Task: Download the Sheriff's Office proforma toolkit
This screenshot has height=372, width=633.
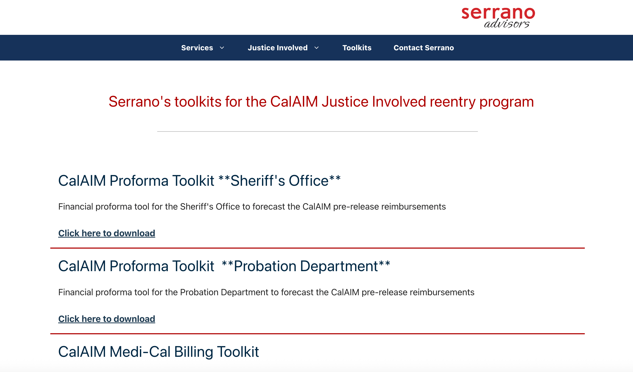Action: click(107, 233)
